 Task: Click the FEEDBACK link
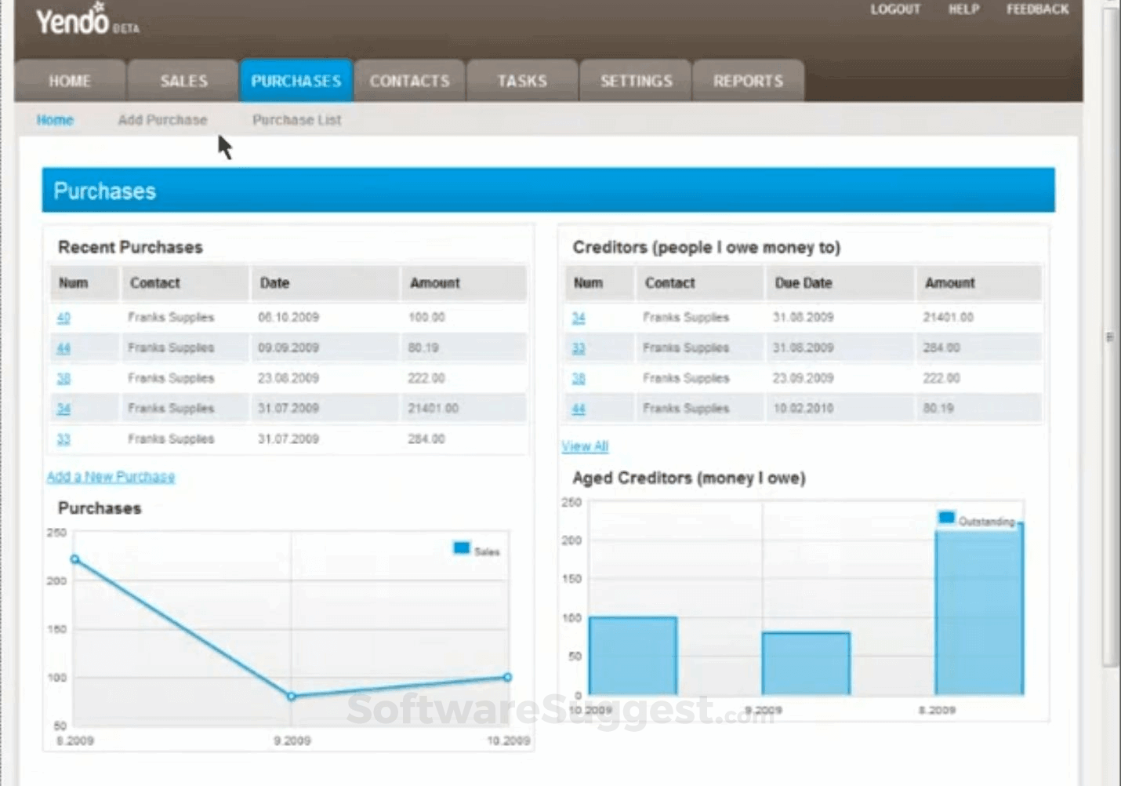1037,9
